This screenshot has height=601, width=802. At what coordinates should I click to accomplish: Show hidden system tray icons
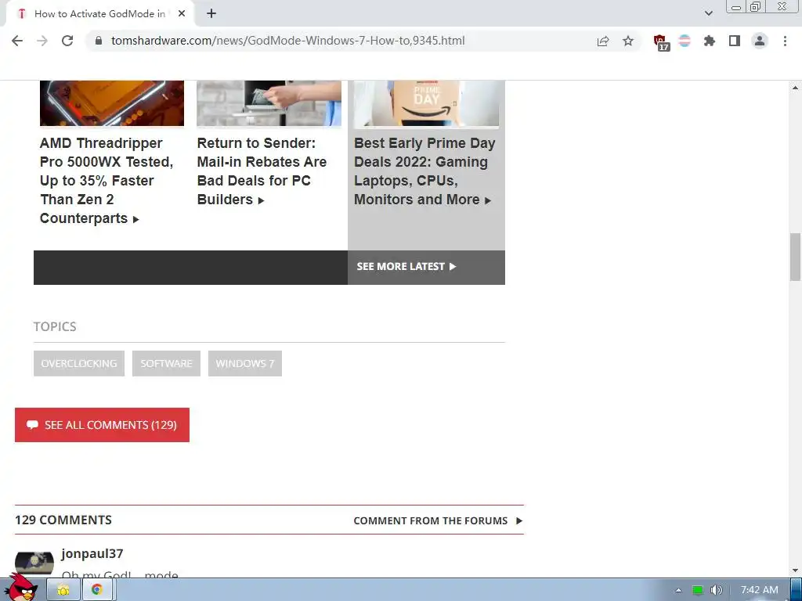tap(678, 590)
